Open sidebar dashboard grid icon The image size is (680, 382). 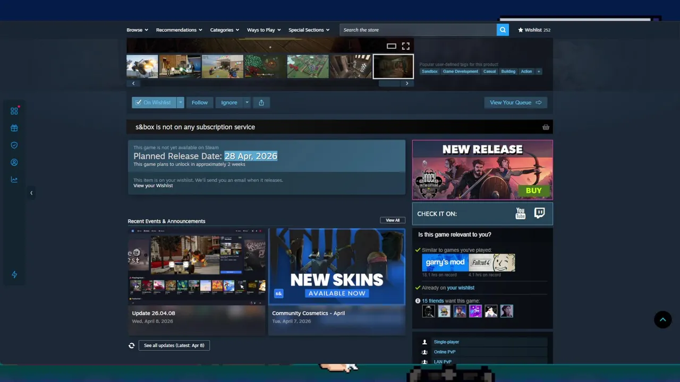14,111
